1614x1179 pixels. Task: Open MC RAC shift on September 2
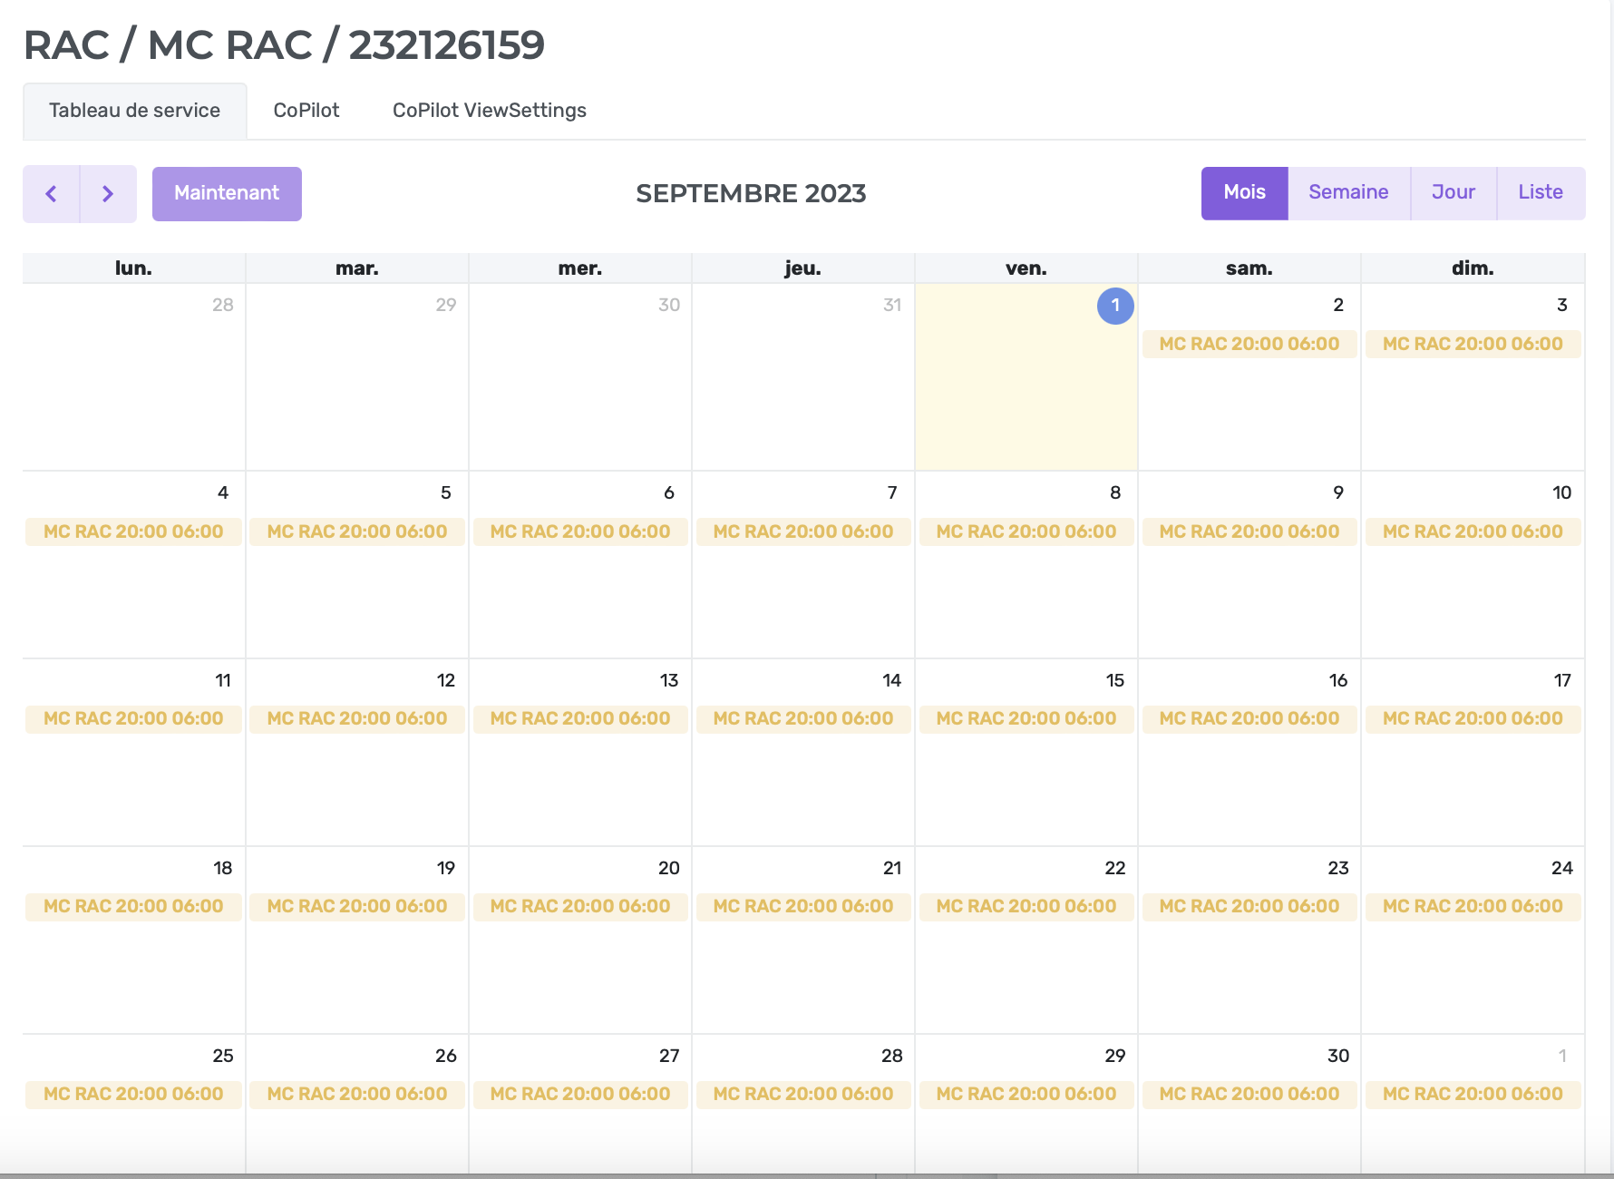point(1249,344)
